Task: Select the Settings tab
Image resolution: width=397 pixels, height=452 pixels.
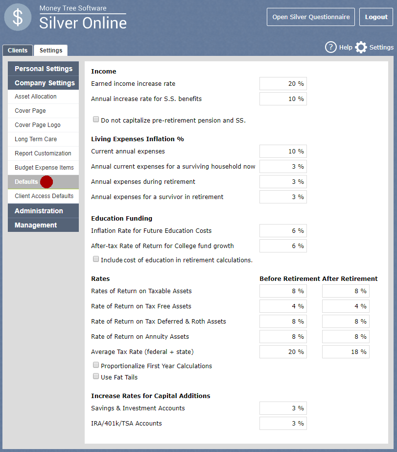Action: click(51, 50)
